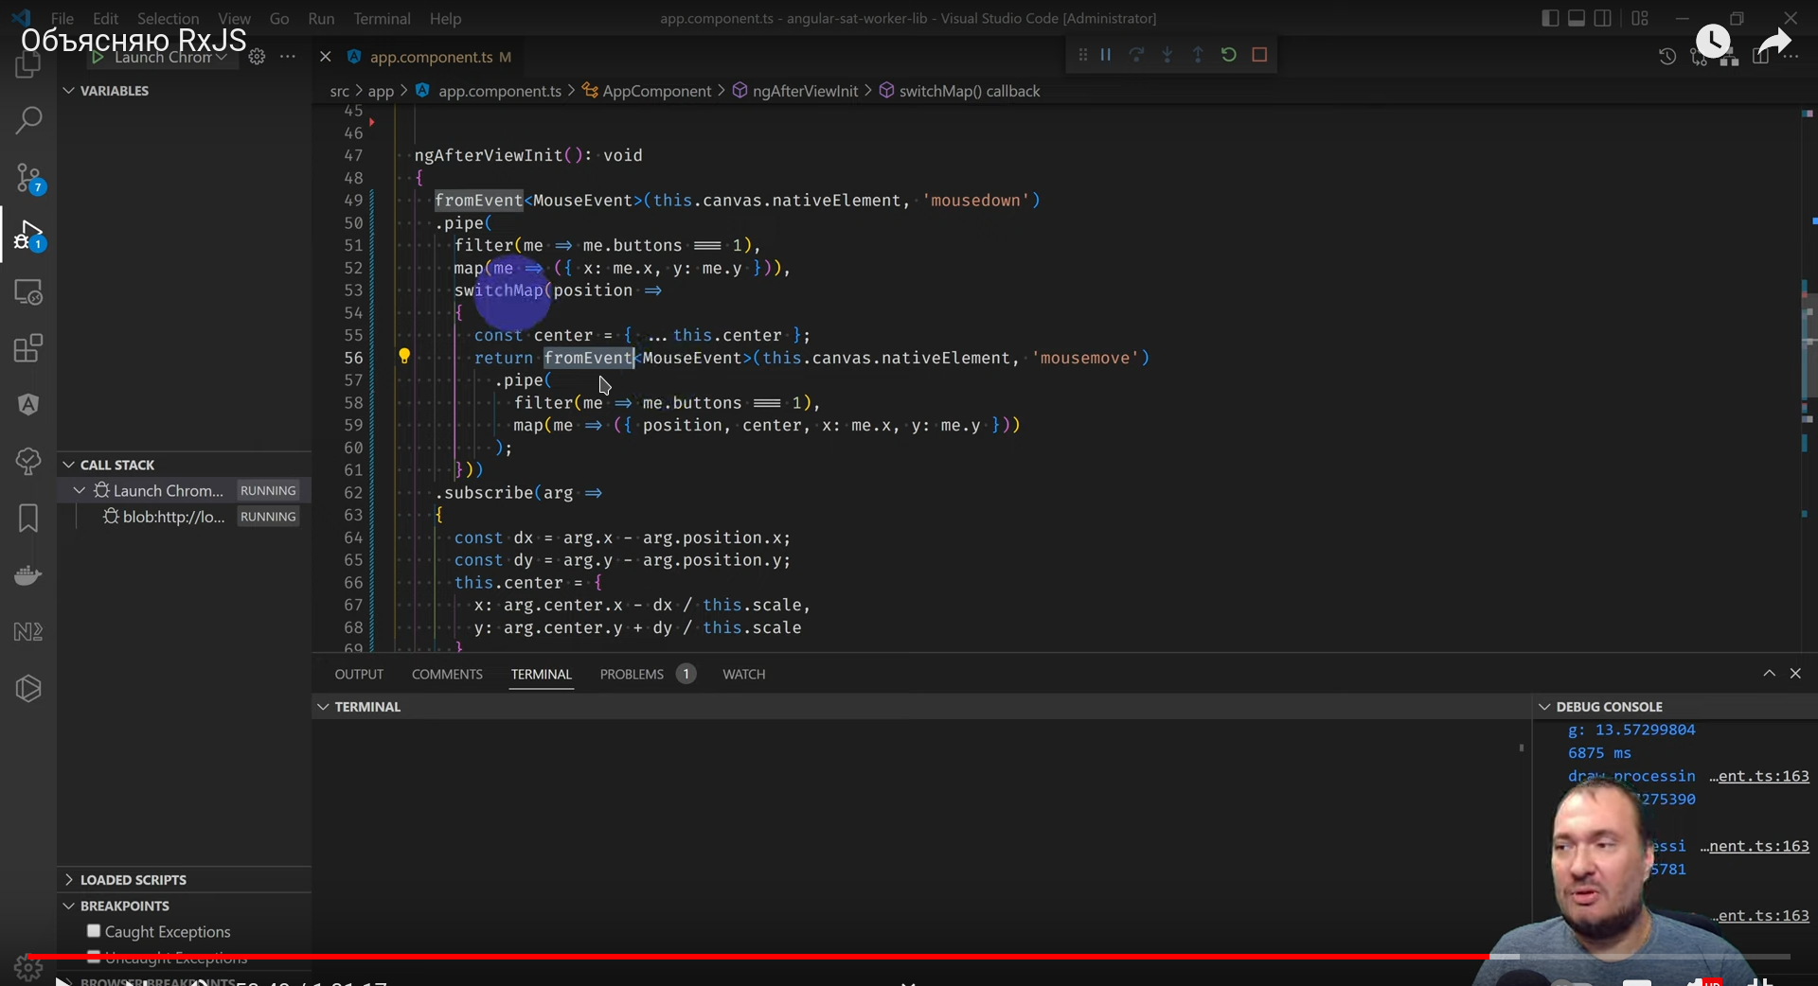Collapse the CALL STACK section
The image size is (1818, 986).
click(69, 465)
